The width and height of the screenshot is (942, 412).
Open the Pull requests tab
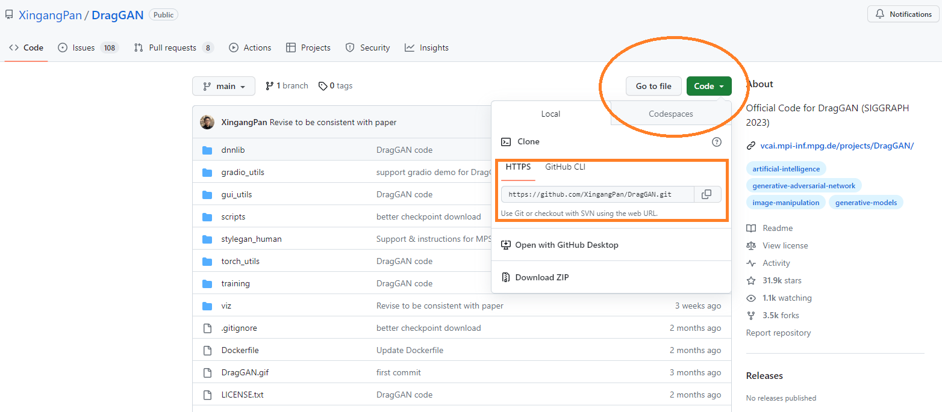point(173,48)
